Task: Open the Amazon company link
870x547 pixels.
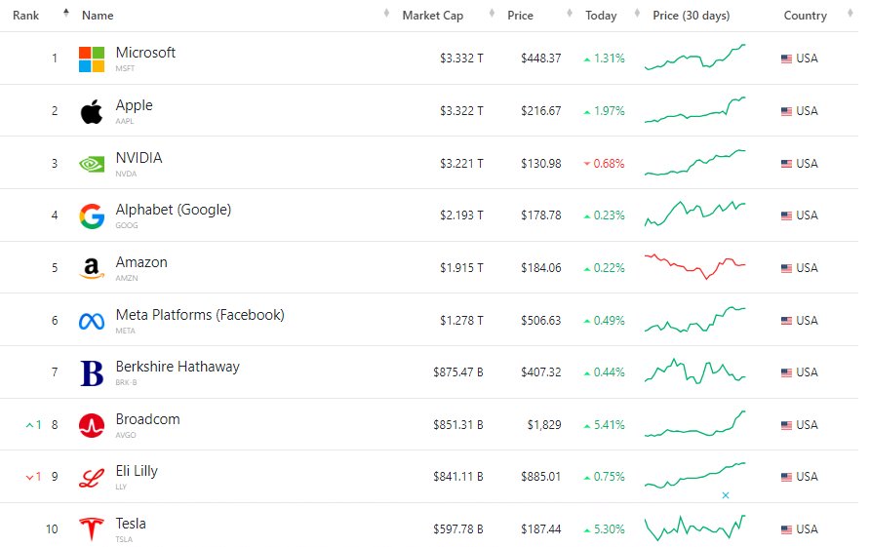Action: click(x=141, y=262)
